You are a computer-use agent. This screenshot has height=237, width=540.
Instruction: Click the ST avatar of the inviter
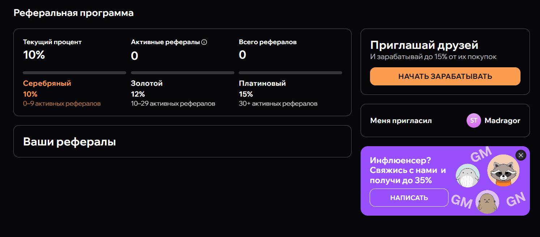click(x=474, y=120)
